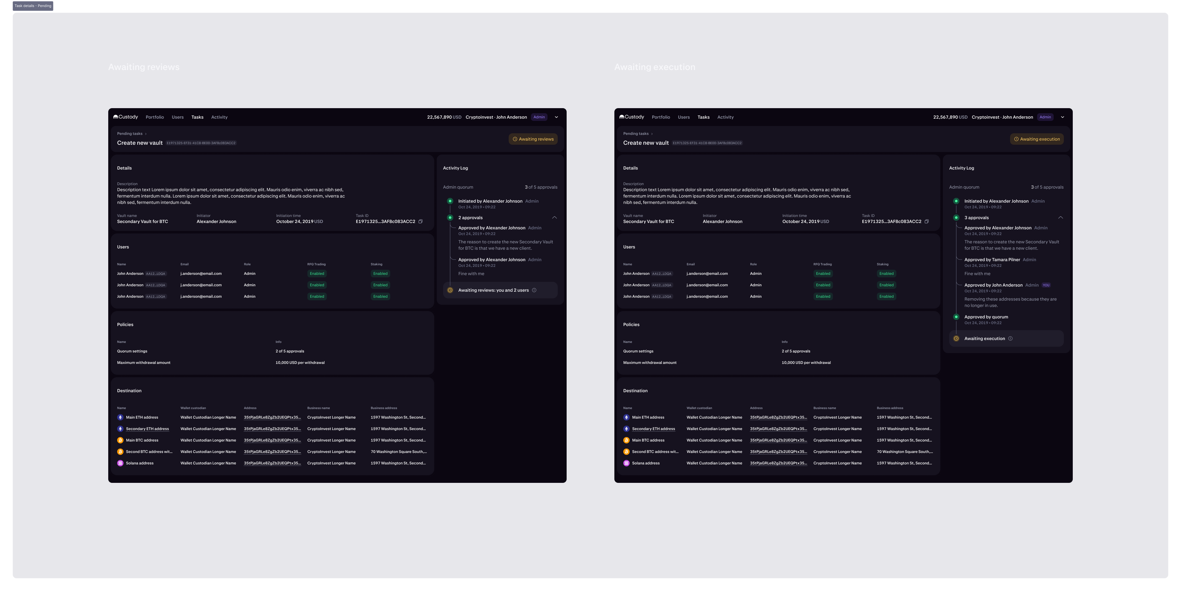Open Portfolio tab in Awaiting reviews screen
Screen dimensions: 1181x591
[x=154, y=117]
